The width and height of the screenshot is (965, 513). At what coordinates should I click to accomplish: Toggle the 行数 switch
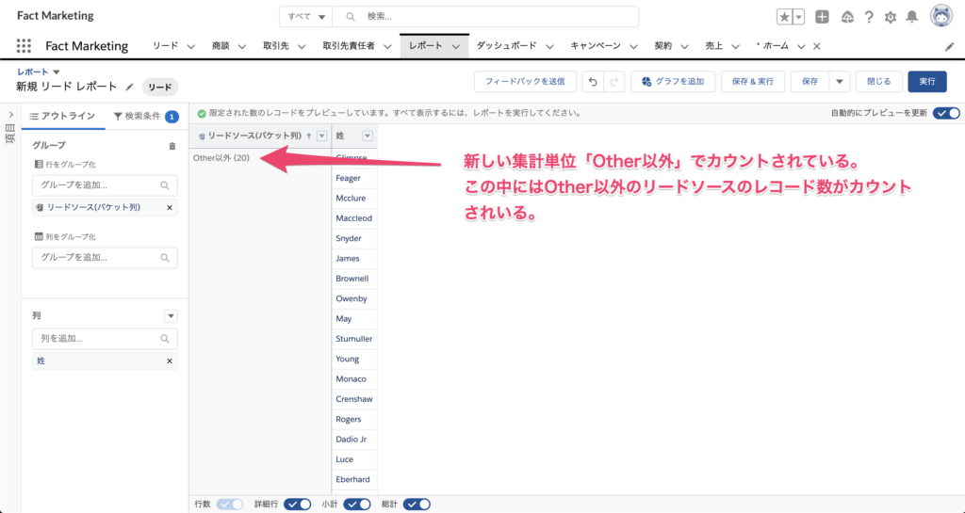click(x=230, y=505)
